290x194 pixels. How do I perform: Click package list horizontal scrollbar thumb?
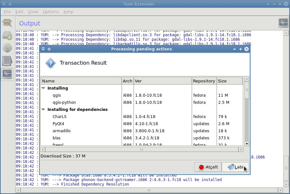point(142,149)
